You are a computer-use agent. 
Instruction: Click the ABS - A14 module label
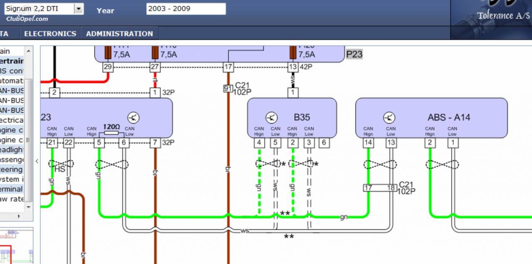(449, 117)
